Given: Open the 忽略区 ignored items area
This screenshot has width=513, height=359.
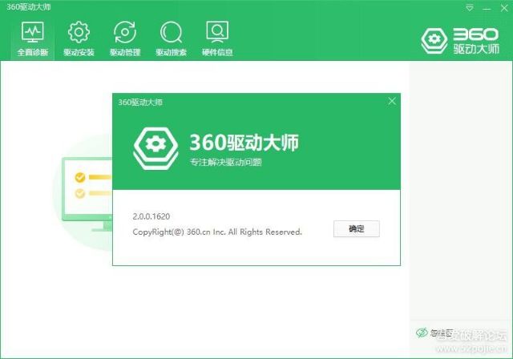Looking at the screenshot, I should point(434,333).
